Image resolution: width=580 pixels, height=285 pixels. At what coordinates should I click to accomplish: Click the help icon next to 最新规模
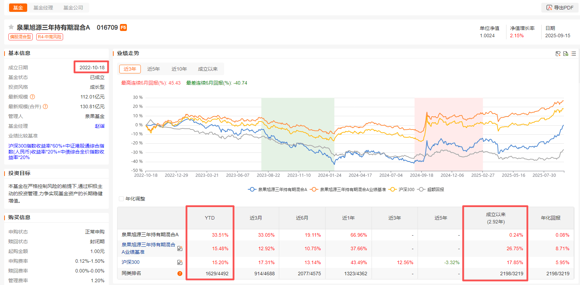pyautogui.click(x=32, y=97)
